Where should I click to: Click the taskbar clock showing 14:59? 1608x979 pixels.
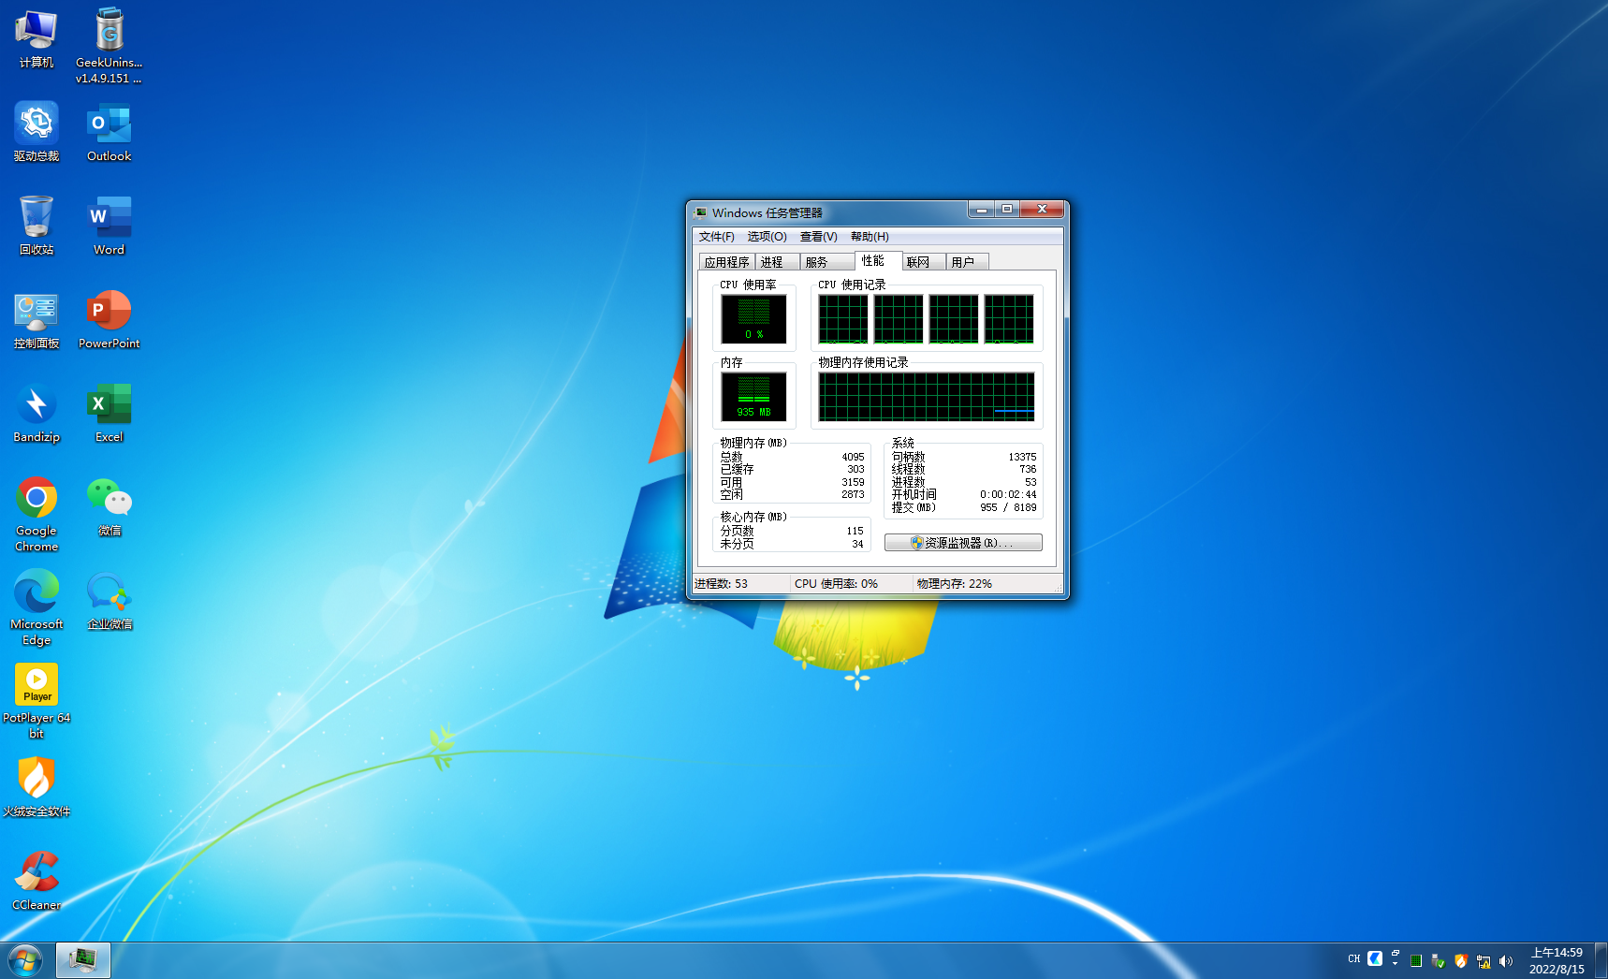click(1556, 960)
